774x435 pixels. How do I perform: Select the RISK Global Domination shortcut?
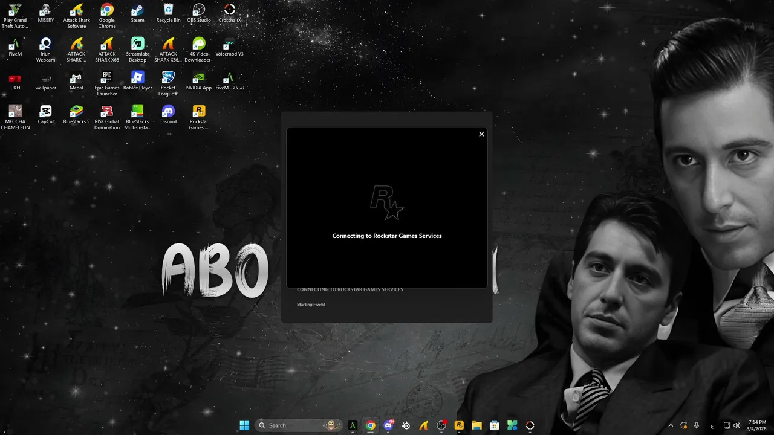107,118
